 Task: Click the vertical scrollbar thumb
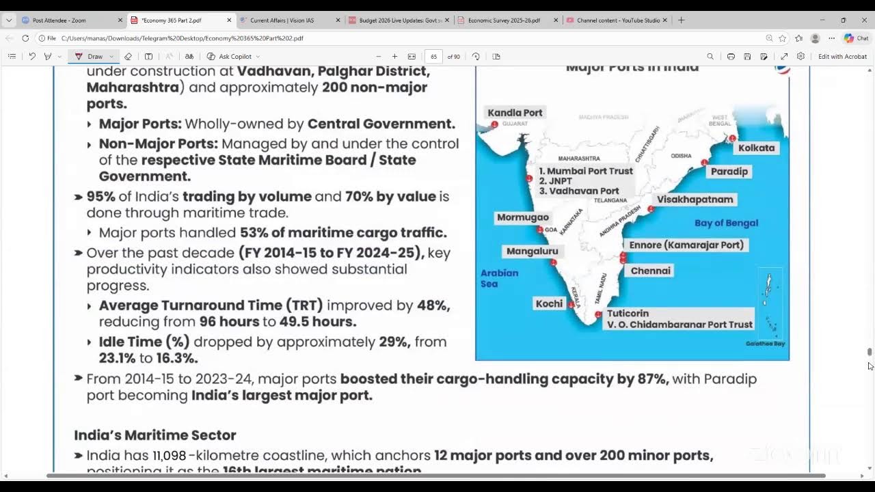[870, 352]
